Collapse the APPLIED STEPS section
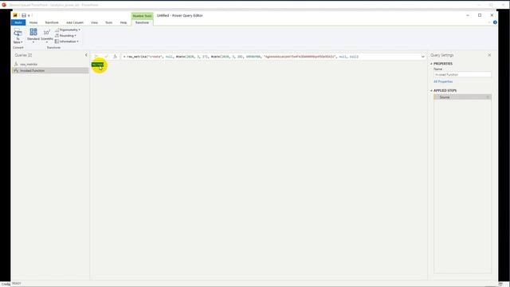Viewport: 510px width, 287px height. coord(432,90)
